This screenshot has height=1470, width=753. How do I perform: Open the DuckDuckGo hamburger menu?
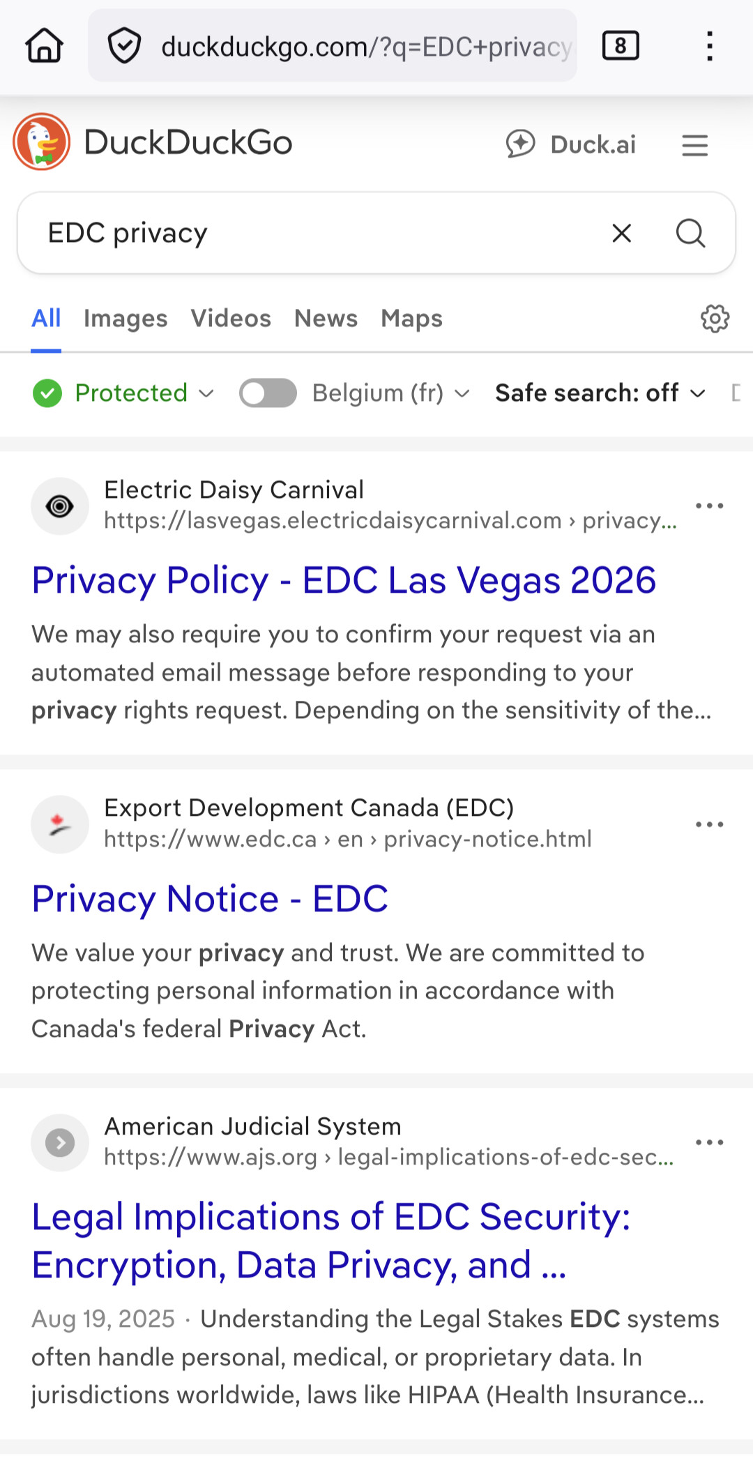[x=694, y=145]
